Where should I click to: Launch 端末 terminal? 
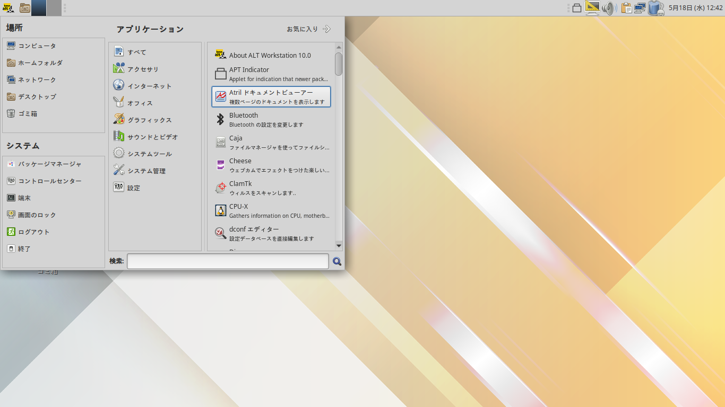[54, 198]
